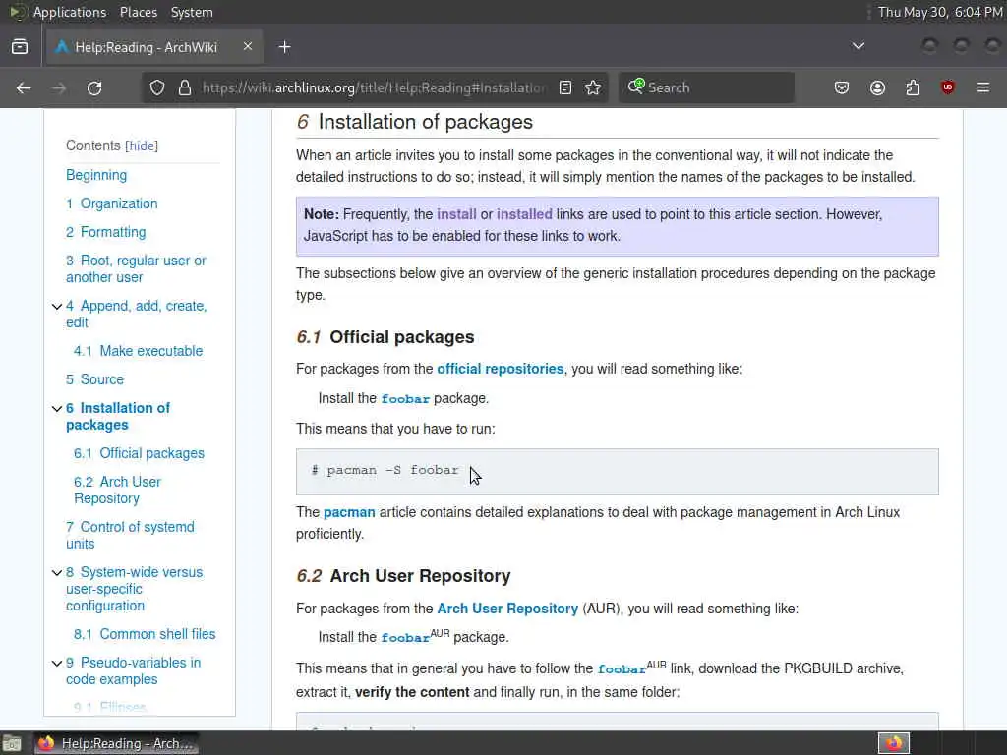
Task: Click the show desktop icon in bottom panel
Action: pyautogui.click(x=12, y=743)
